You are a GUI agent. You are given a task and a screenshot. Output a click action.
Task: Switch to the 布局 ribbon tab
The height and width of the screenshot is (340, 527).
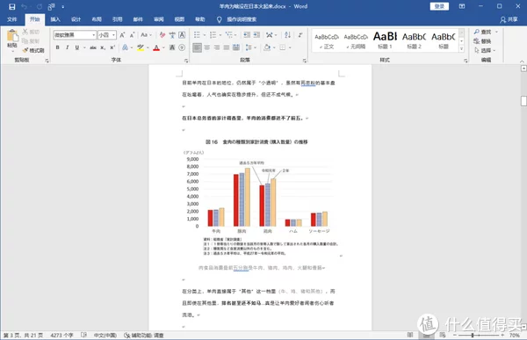pyautogui.click(x=97, y=19)
